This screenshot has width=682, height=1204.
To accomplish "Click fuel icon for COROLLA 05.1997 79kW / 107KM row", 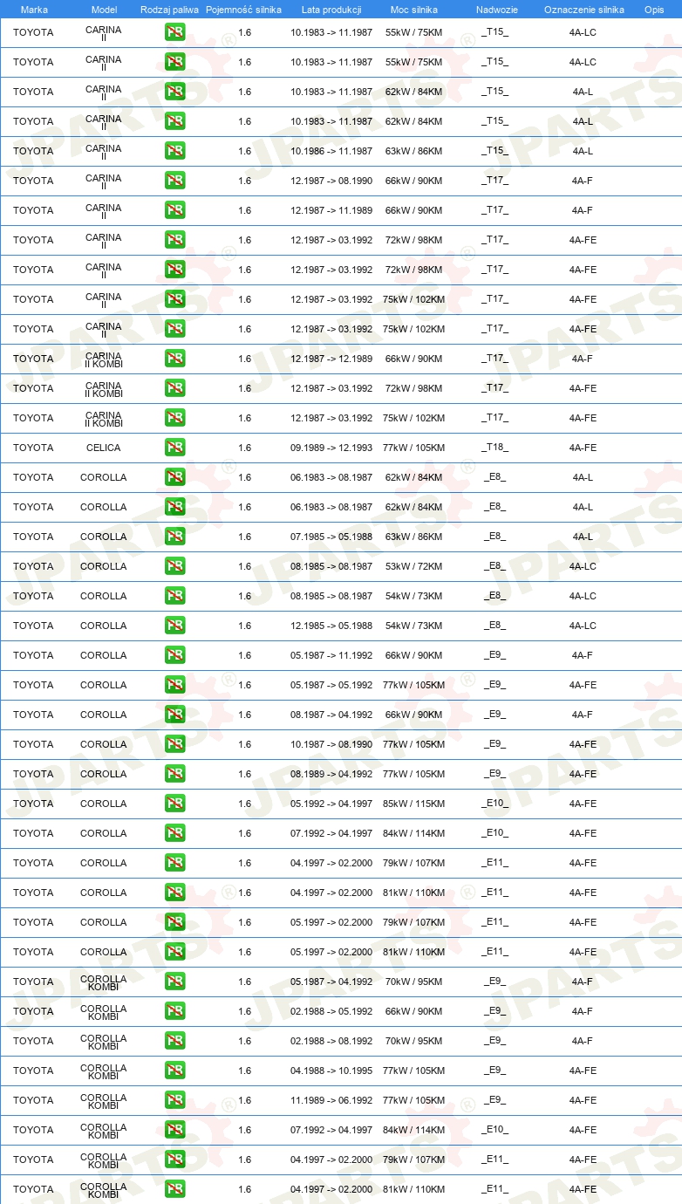I will [x=174, y=922].
